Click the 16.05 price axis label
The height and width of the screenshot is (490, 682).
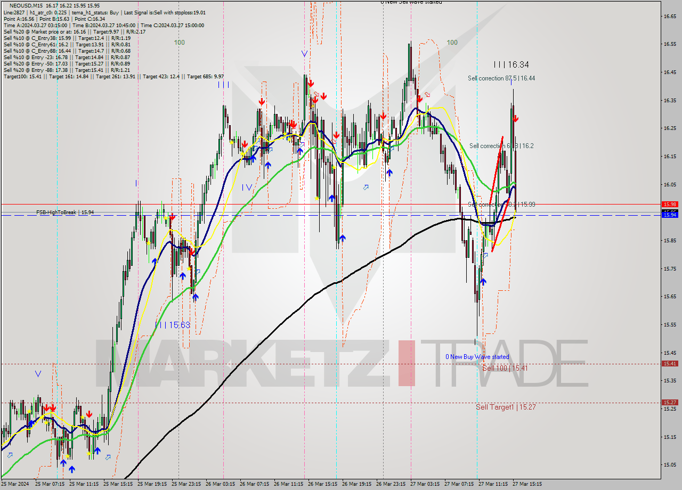pyautogui.click(x=670, y=185)
